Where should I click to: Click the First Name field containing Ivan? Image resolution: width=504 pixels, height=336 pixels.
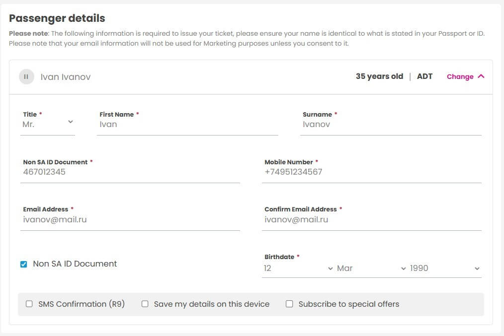[x=187, y=125]
